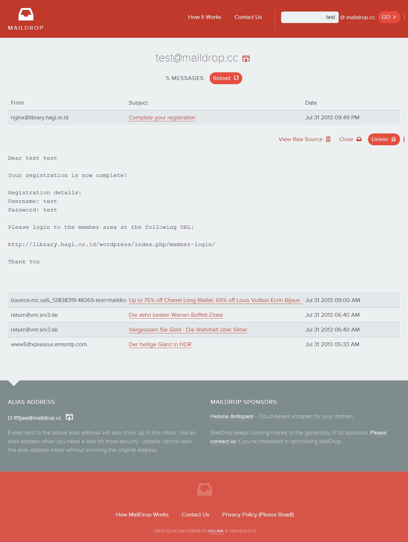Click the 'Date' column header
This screenshot has height=542, width=408.
click(x=311, y=103)
